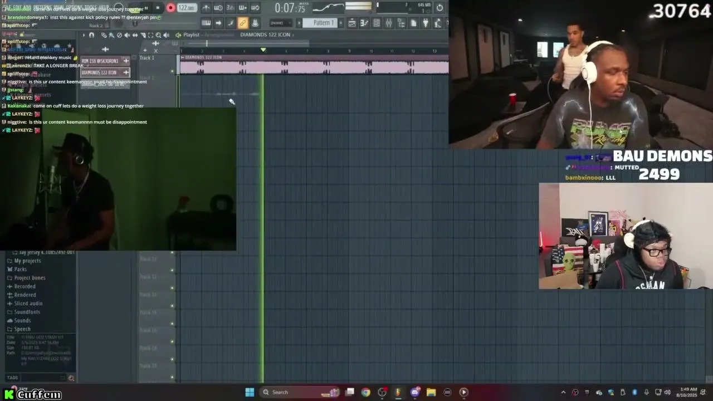Viewport: 713px width, 401px height.
Task: Open the HELP menu
Action: pyautogui.click(x=105, y=7)
